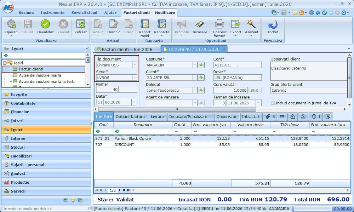354x212 pixels.
Task: Expand the Delegat dropdown
Action: tap(195, 90)
